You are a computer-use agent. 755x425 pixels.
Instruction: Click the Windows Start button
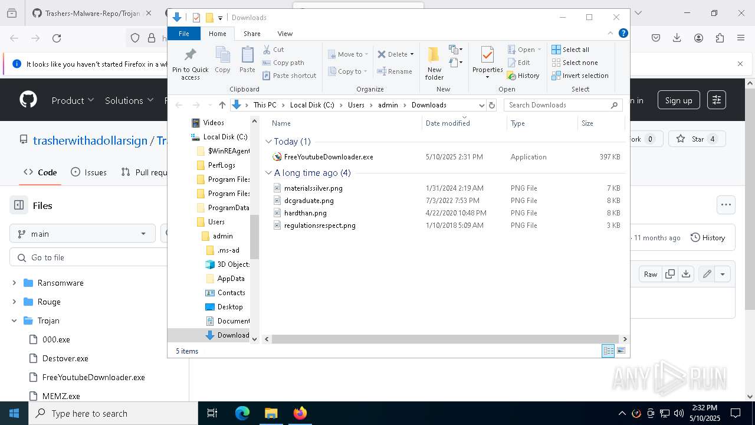14,413
